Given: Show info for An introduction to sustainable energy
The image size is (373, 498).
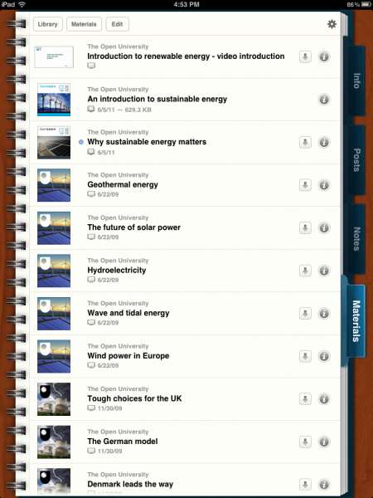Looking at the screenshot, I should (324, 100).
